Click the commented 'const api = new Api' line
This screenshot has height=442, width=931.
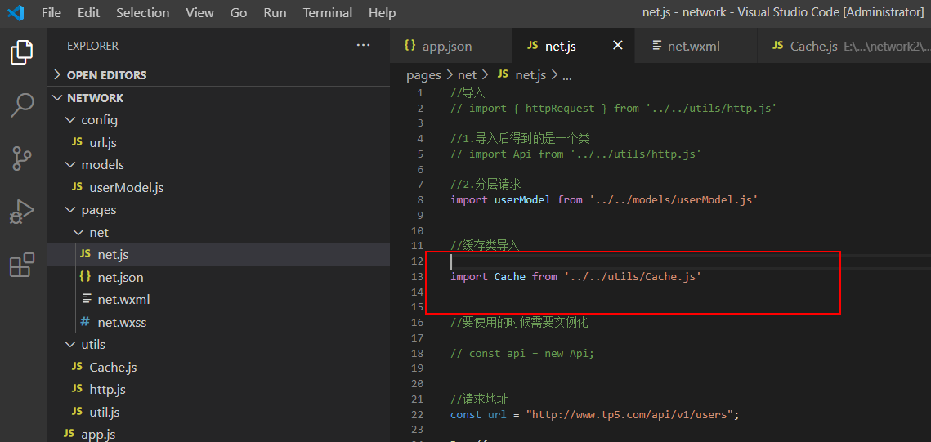[522, 354]
